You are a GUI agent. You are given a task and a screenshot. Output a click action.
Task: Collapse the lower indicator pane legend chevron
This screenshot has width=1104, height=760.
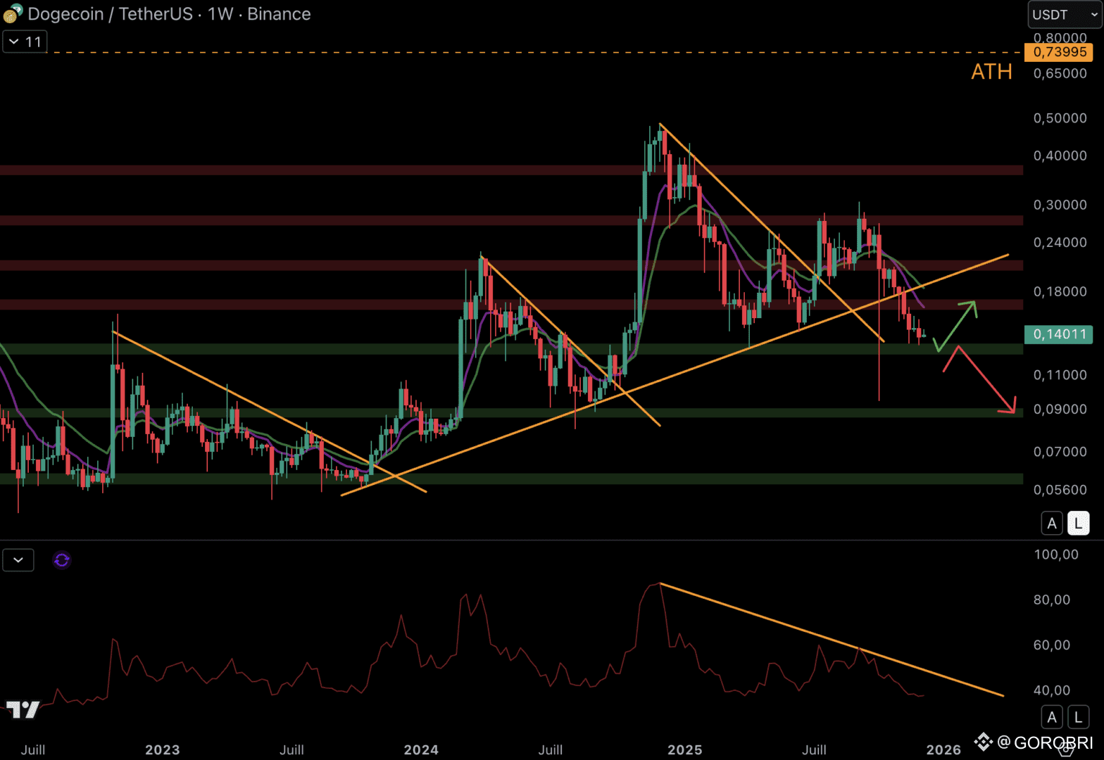pos(18,560)
